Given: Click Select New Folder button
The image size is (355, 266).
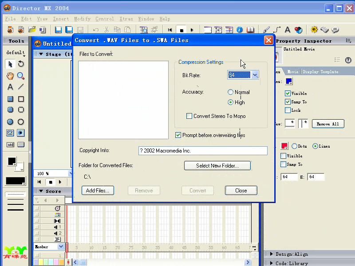Looking at the screenshot, I should point(217,165).
